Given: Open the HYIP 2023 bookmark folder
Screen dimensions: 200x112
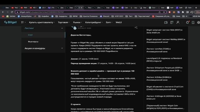Looking at the screenshot, I should pos(117,16).
